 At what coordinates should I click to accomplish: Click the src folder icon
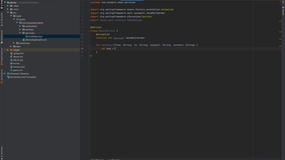click(x=11, y=13)
